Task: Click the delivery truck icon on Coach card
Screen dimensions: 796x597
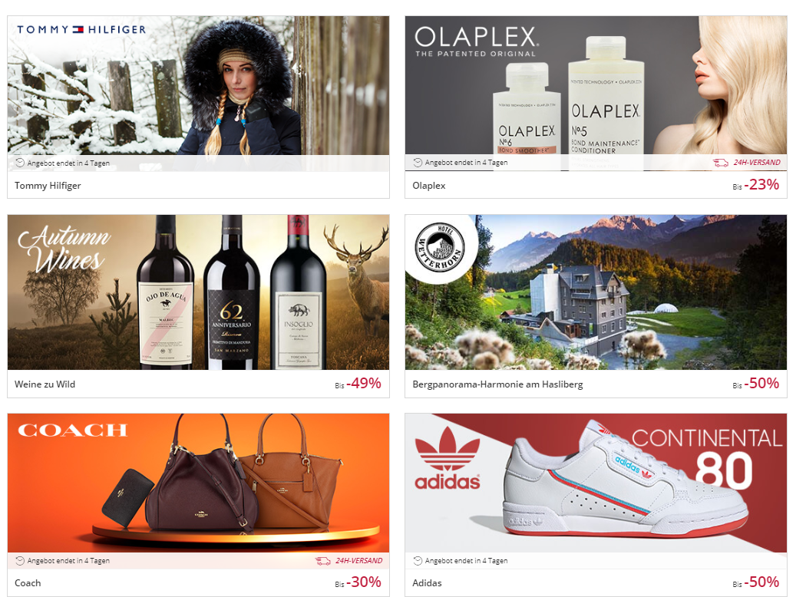Action: coord(323,560)
